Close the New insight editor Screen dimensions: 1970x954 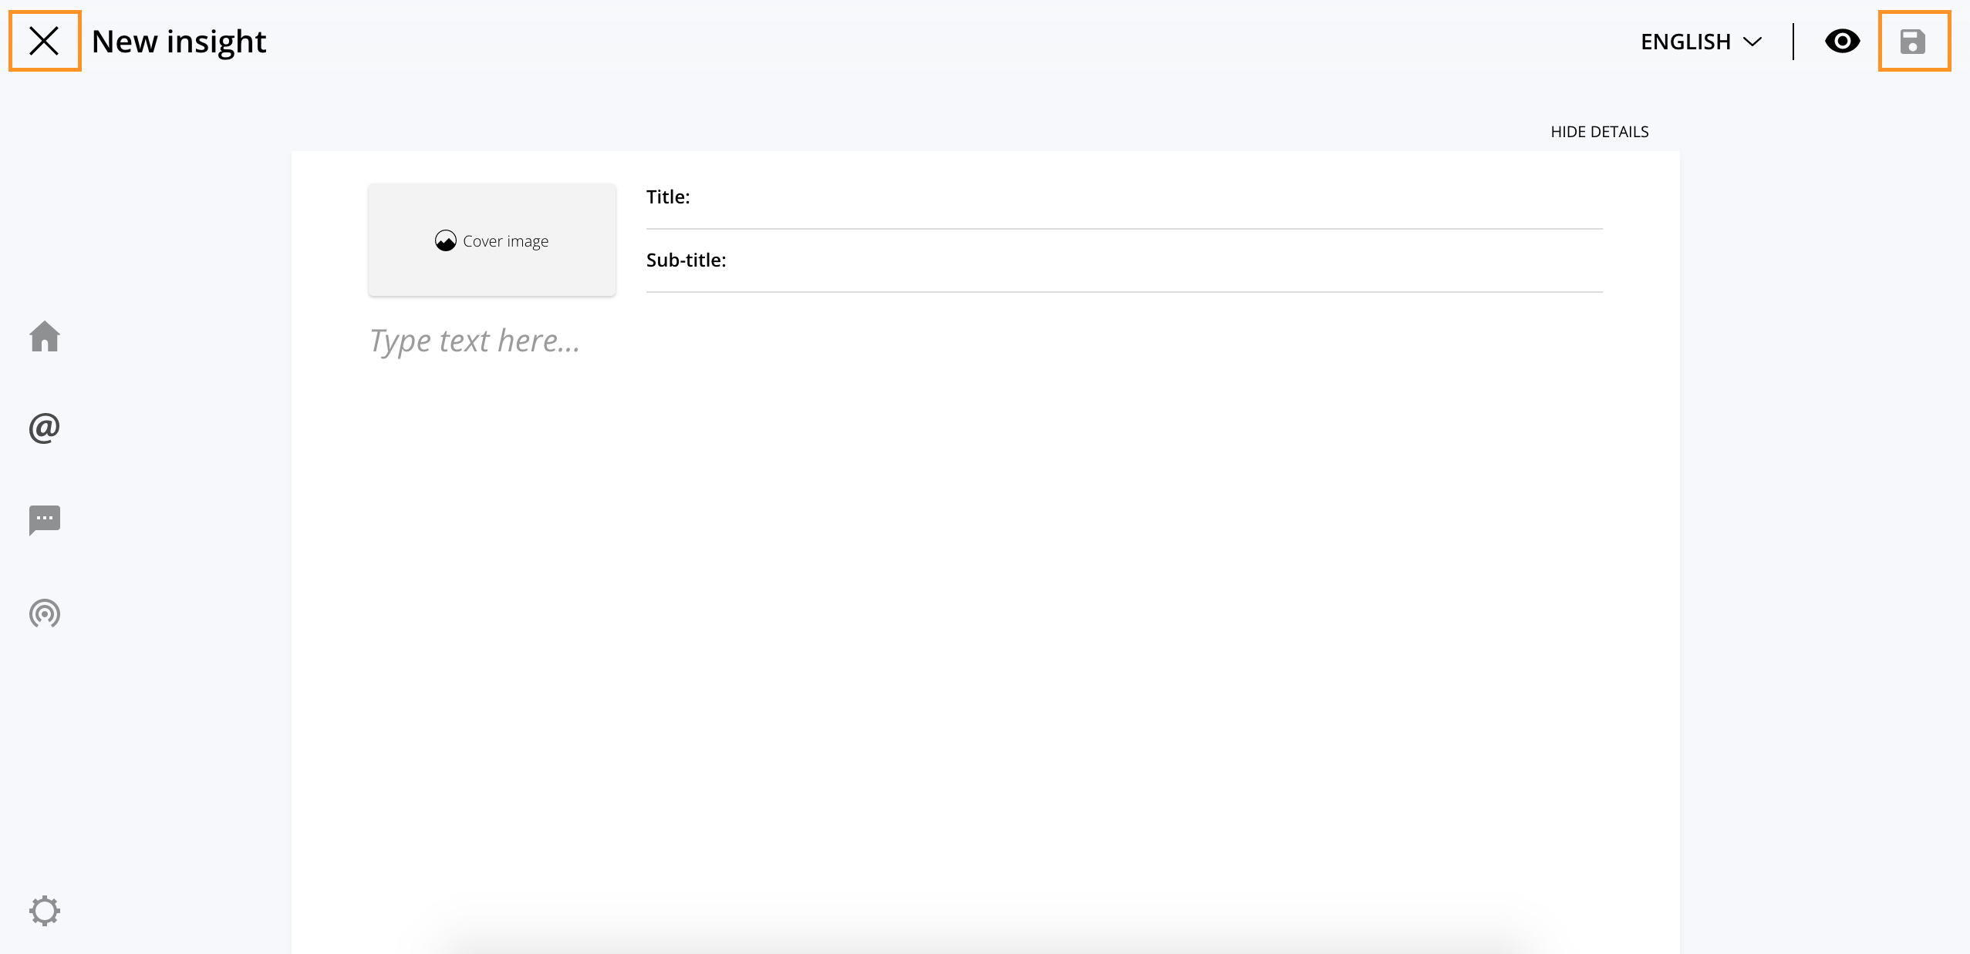click(44, 41)
